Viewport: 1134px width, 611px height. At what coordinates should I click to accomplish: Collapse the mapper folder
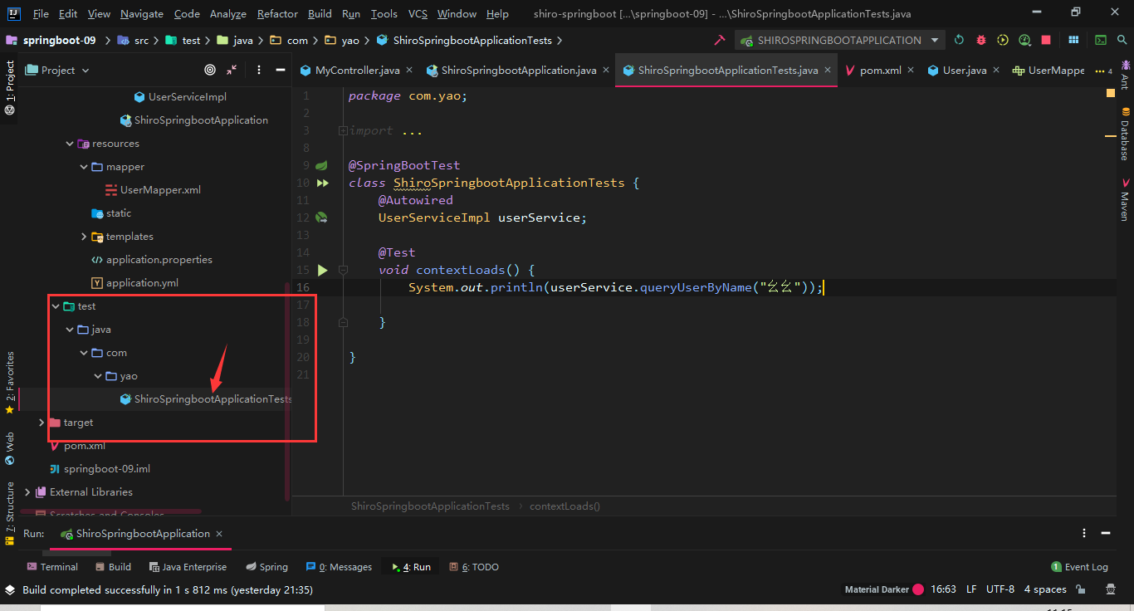pyautogui.click(x=84, y=167)
